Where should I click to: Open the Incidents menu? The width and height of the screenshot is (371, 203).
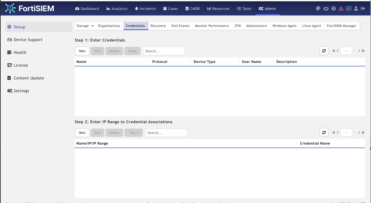tap(145, 9)
